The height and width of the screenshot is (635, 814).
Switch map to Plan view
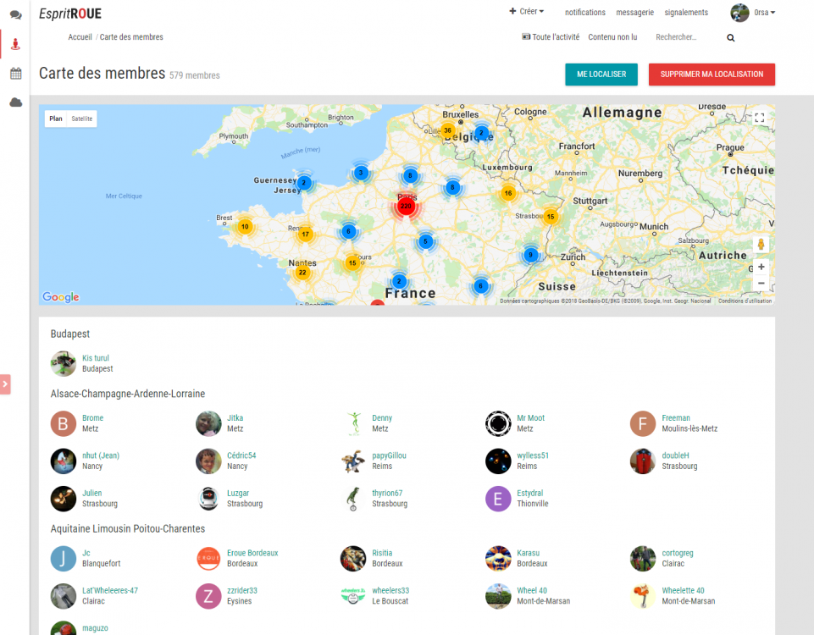point(56,119)
